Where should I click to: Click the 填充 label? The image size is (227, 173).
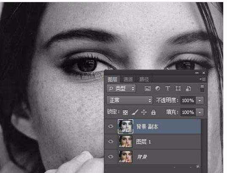tap(172, 112)
